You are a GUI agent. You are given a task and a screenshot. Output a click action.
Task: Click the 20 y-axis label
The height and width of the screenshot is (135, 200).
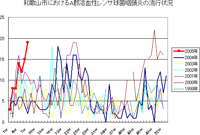tap(2, 38)
